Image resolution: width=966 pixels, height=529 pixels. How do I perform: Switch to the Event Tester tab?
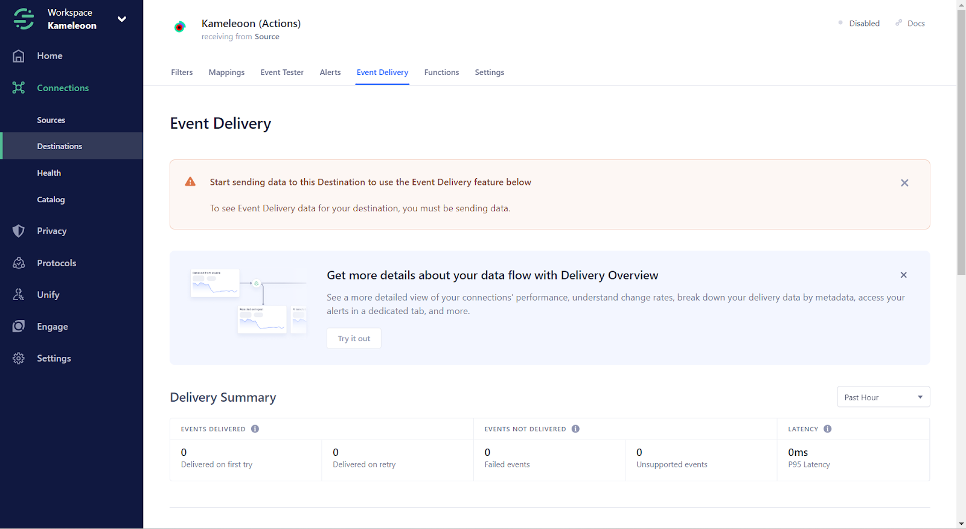(282, 72)
